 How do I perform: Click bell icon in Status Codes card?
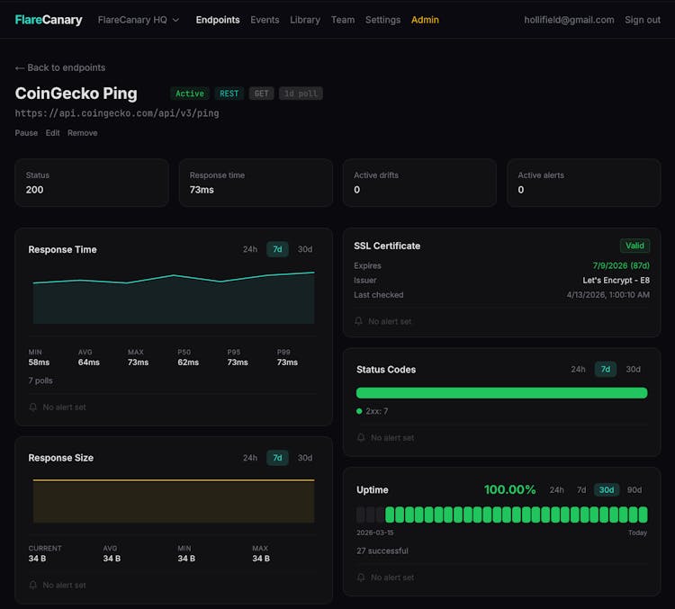tap(361, 438)
